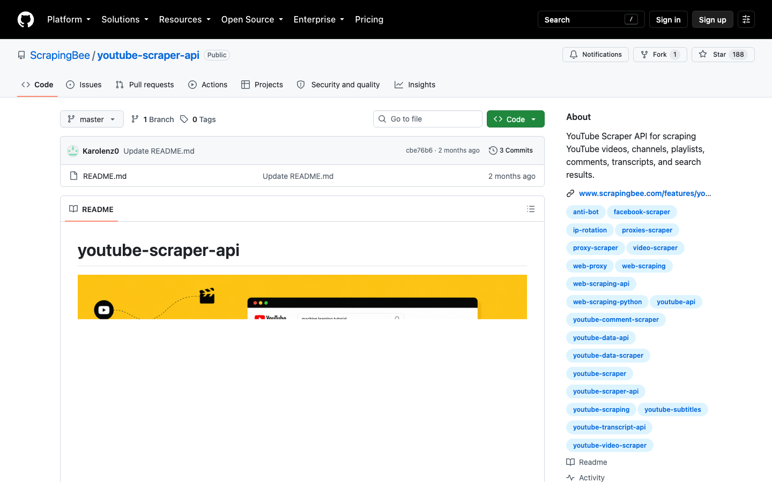Click the Search box in header
Screen dimensions: 772x482
click(x=591, y=19)
